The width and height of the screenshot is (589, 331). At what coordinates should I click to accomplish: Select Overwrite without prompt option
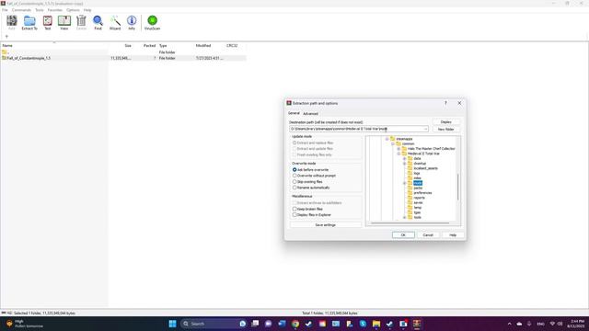click(294, 176)
